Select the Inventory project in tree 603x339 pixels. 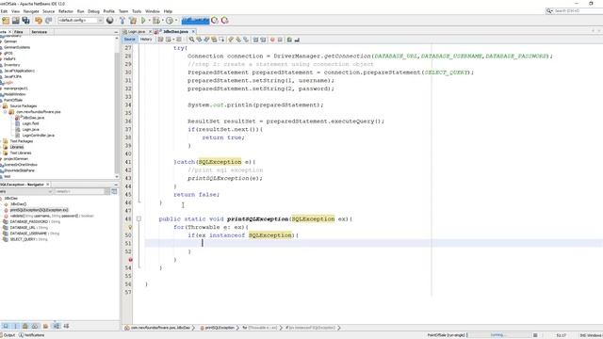point(11,65)
